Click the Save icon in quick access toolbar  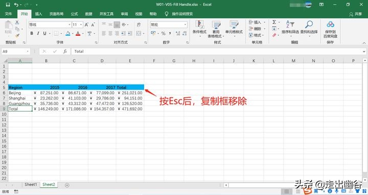click(8, 5)
